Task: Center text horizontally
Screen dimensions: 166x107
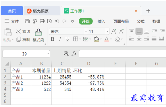Action: [139, 39]
